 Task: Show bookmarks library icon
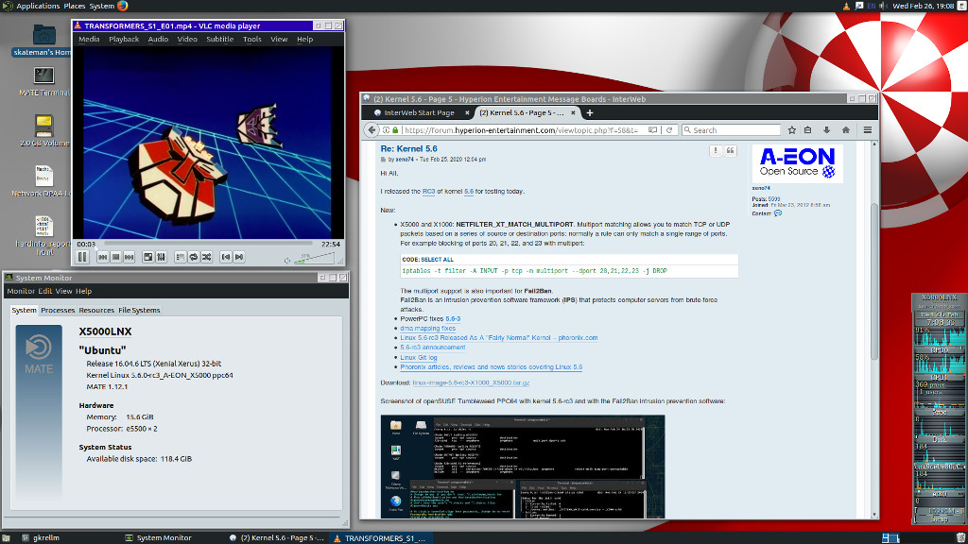pos(807,130)
